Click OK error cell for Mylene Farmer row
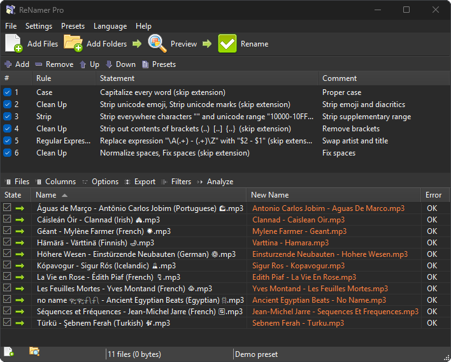The width and height of the screenshot is (451, 362). 432,231
